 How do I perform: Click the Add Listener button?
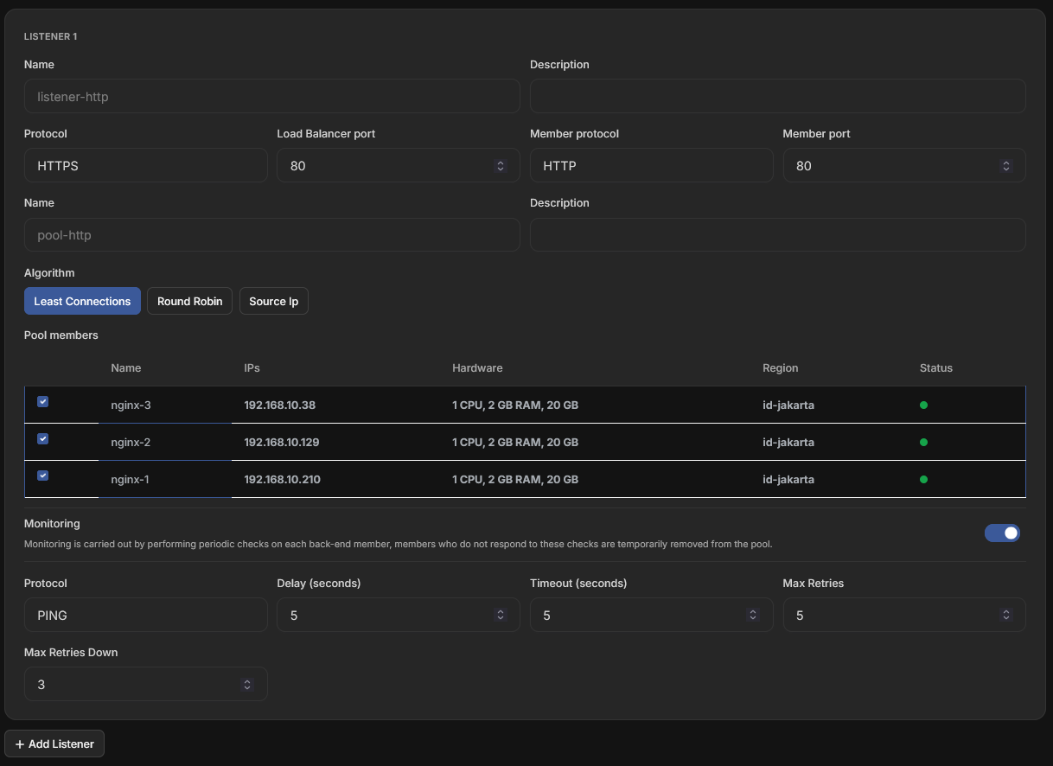(x=54, y=744)
